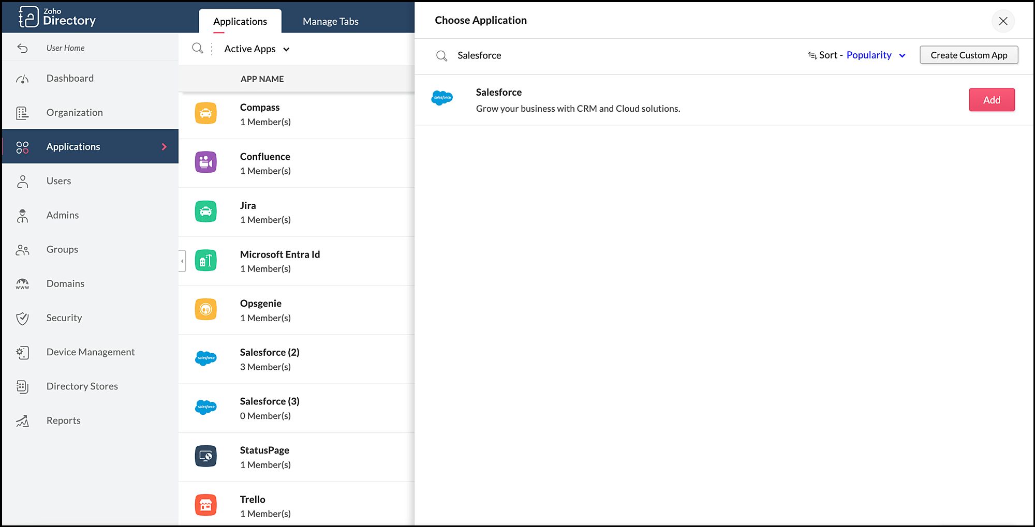The width and height of the screenshot is (1035, 527).
Task: Open the Compass app icon
Action: pos(205,113)
